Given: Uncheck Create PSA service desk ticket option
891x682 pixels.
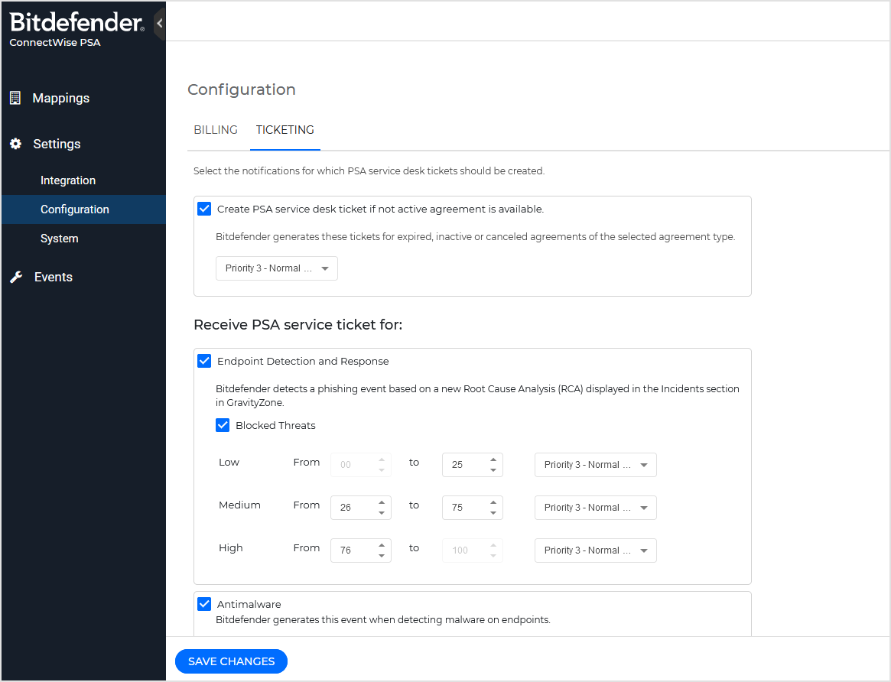Looking at the screenshot, I should point(203,208).
